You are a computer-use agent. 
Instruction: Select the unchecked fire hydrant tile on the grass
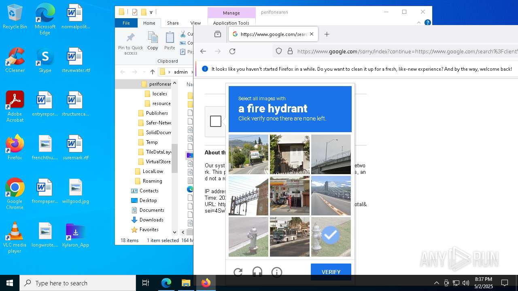[248, 237]
